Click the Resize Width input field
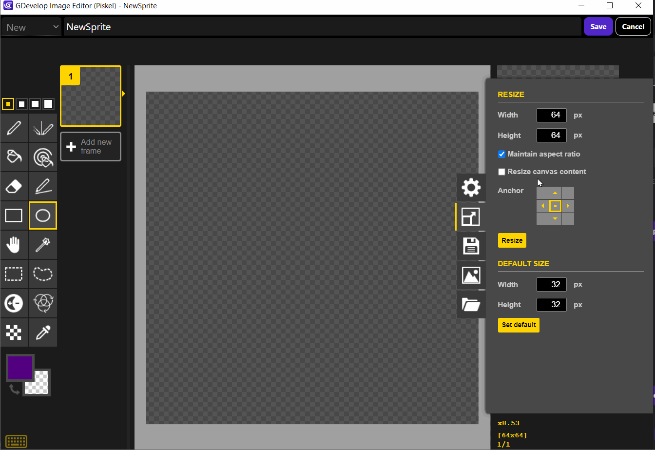This screenshot has height=450, width=655. 551,116
